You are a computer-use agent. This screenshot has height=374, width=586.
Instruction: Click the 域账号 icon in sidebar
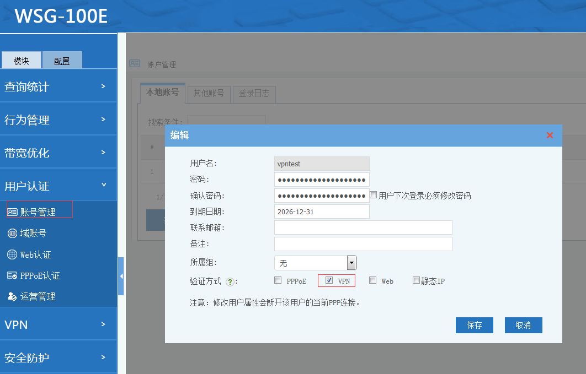point(13,234)
